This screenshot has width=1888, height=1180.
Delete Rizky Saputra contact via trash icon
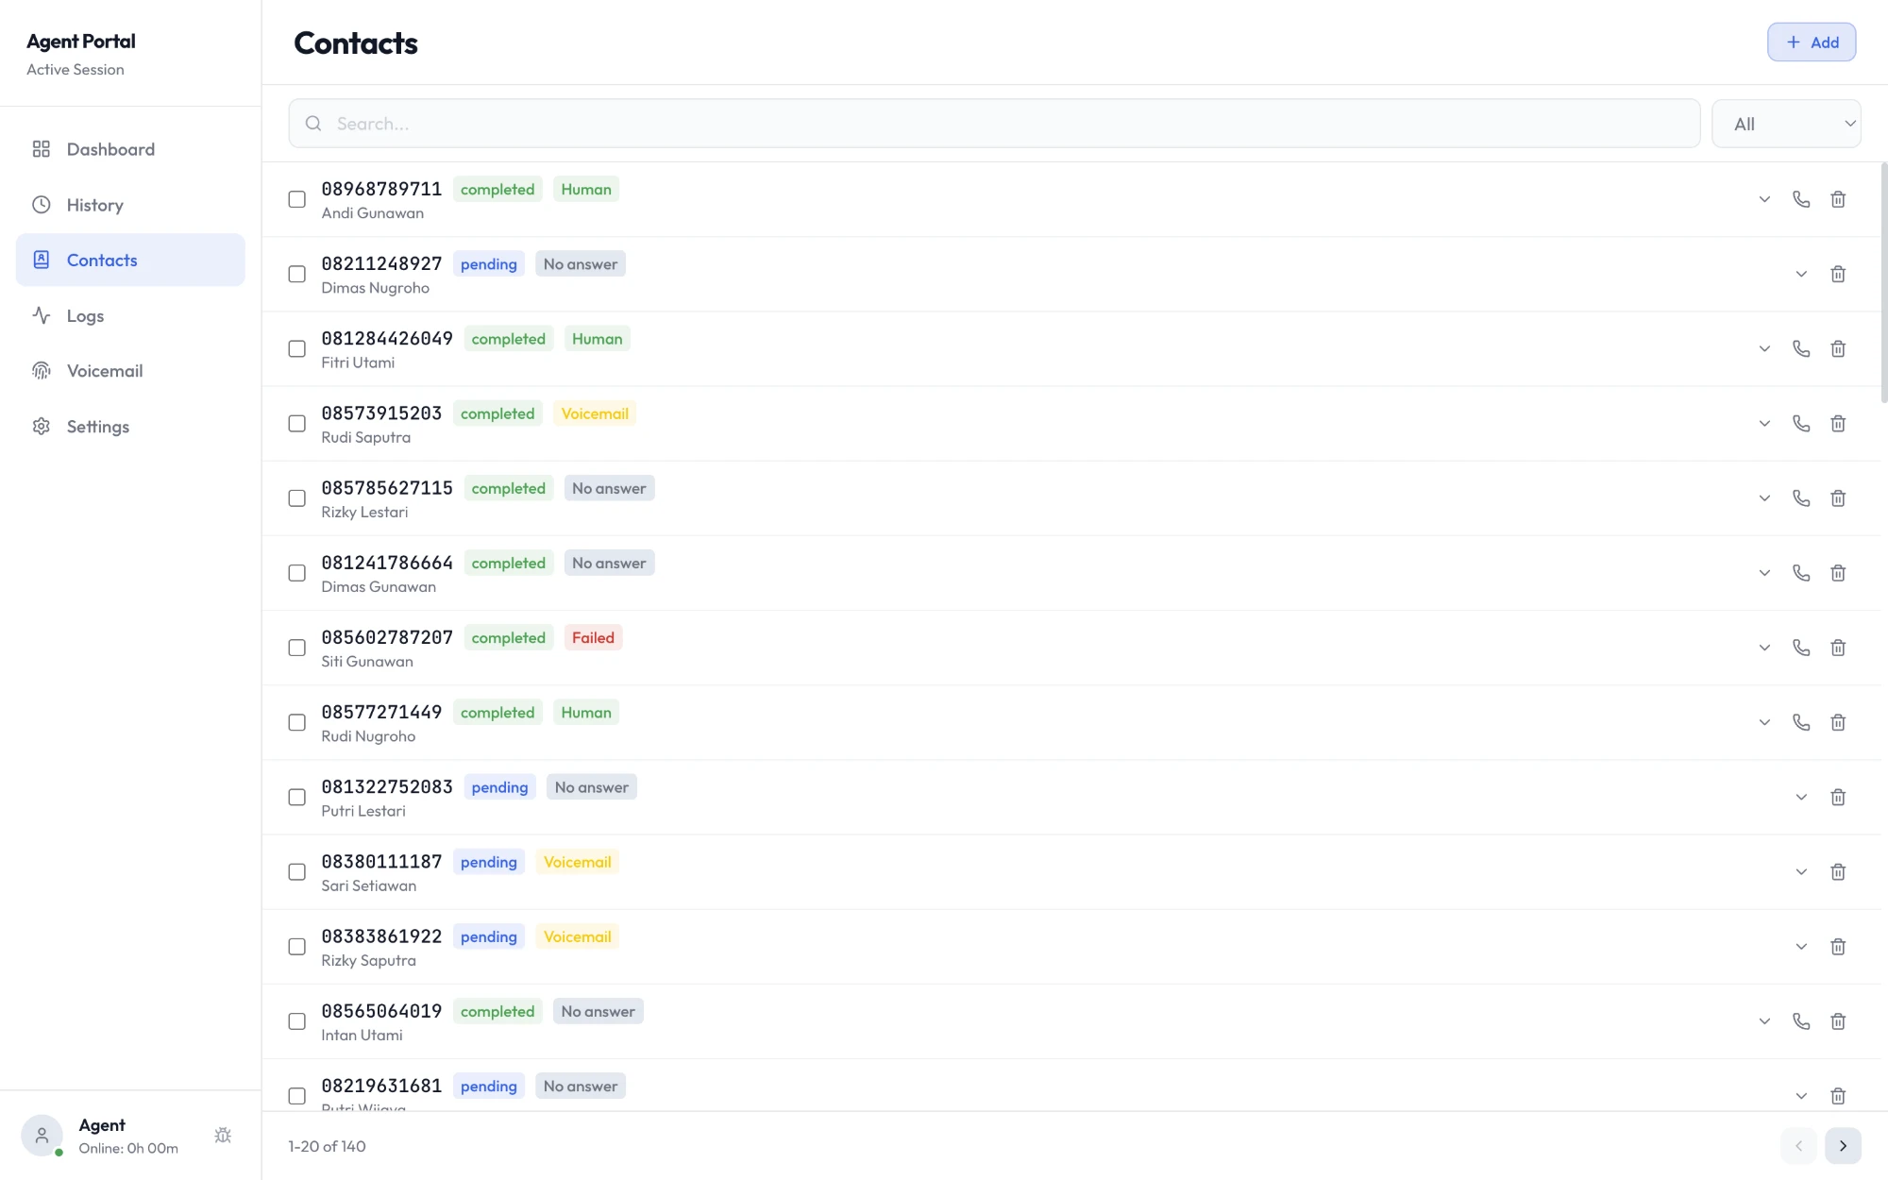[x=1838, y=947]
